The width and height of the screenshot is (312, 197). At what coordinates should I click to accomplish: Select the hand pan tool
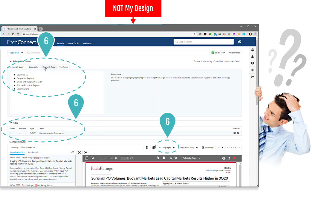click(164, 158)
